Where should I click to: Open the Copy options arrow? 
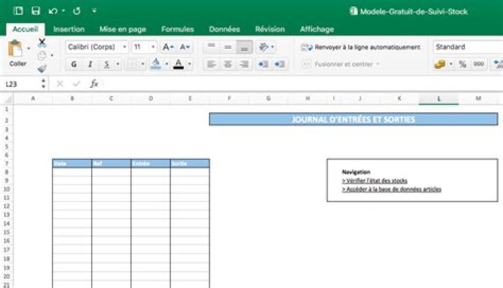click(x=52, y=55)
